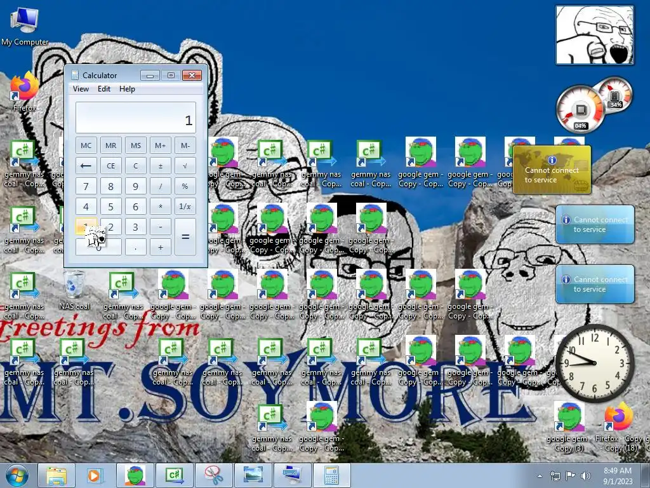Switch to the C# taskbar app
Image resolution: width=650 pixels, height=488 pixels.
click(174, 475)
